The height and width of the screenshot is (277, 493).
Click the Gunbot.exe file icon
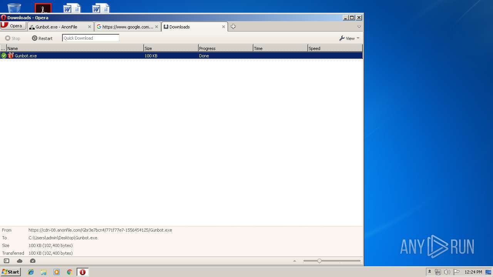pos(11,55)
